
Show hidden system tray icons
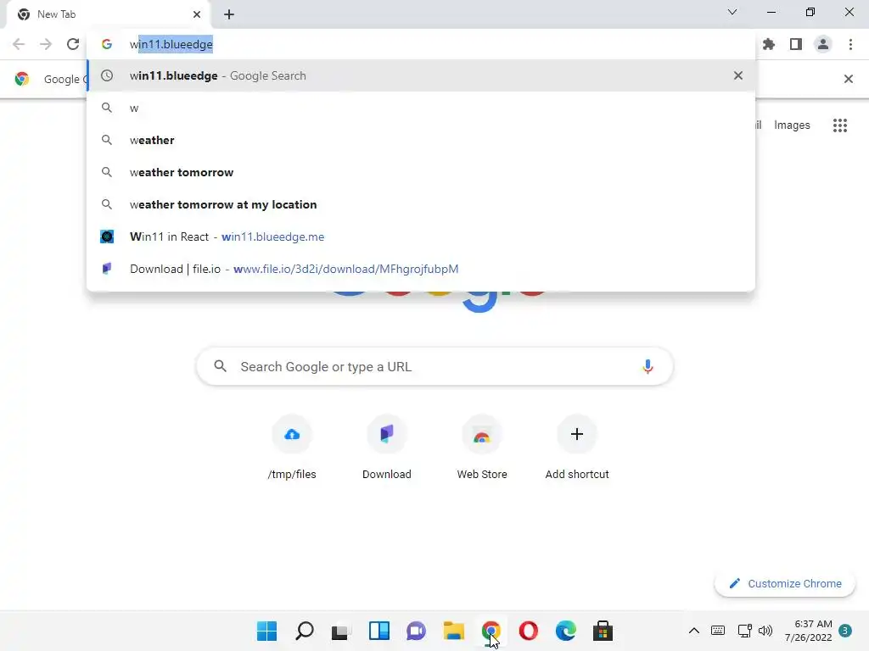[x=694, y=631]
